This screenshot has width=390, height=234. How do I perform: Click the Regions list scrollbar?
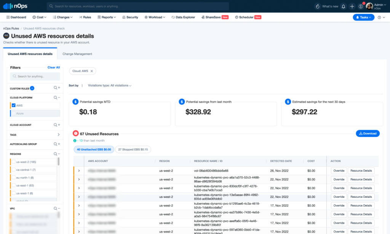pyautogui.click(x=58, y=162)
